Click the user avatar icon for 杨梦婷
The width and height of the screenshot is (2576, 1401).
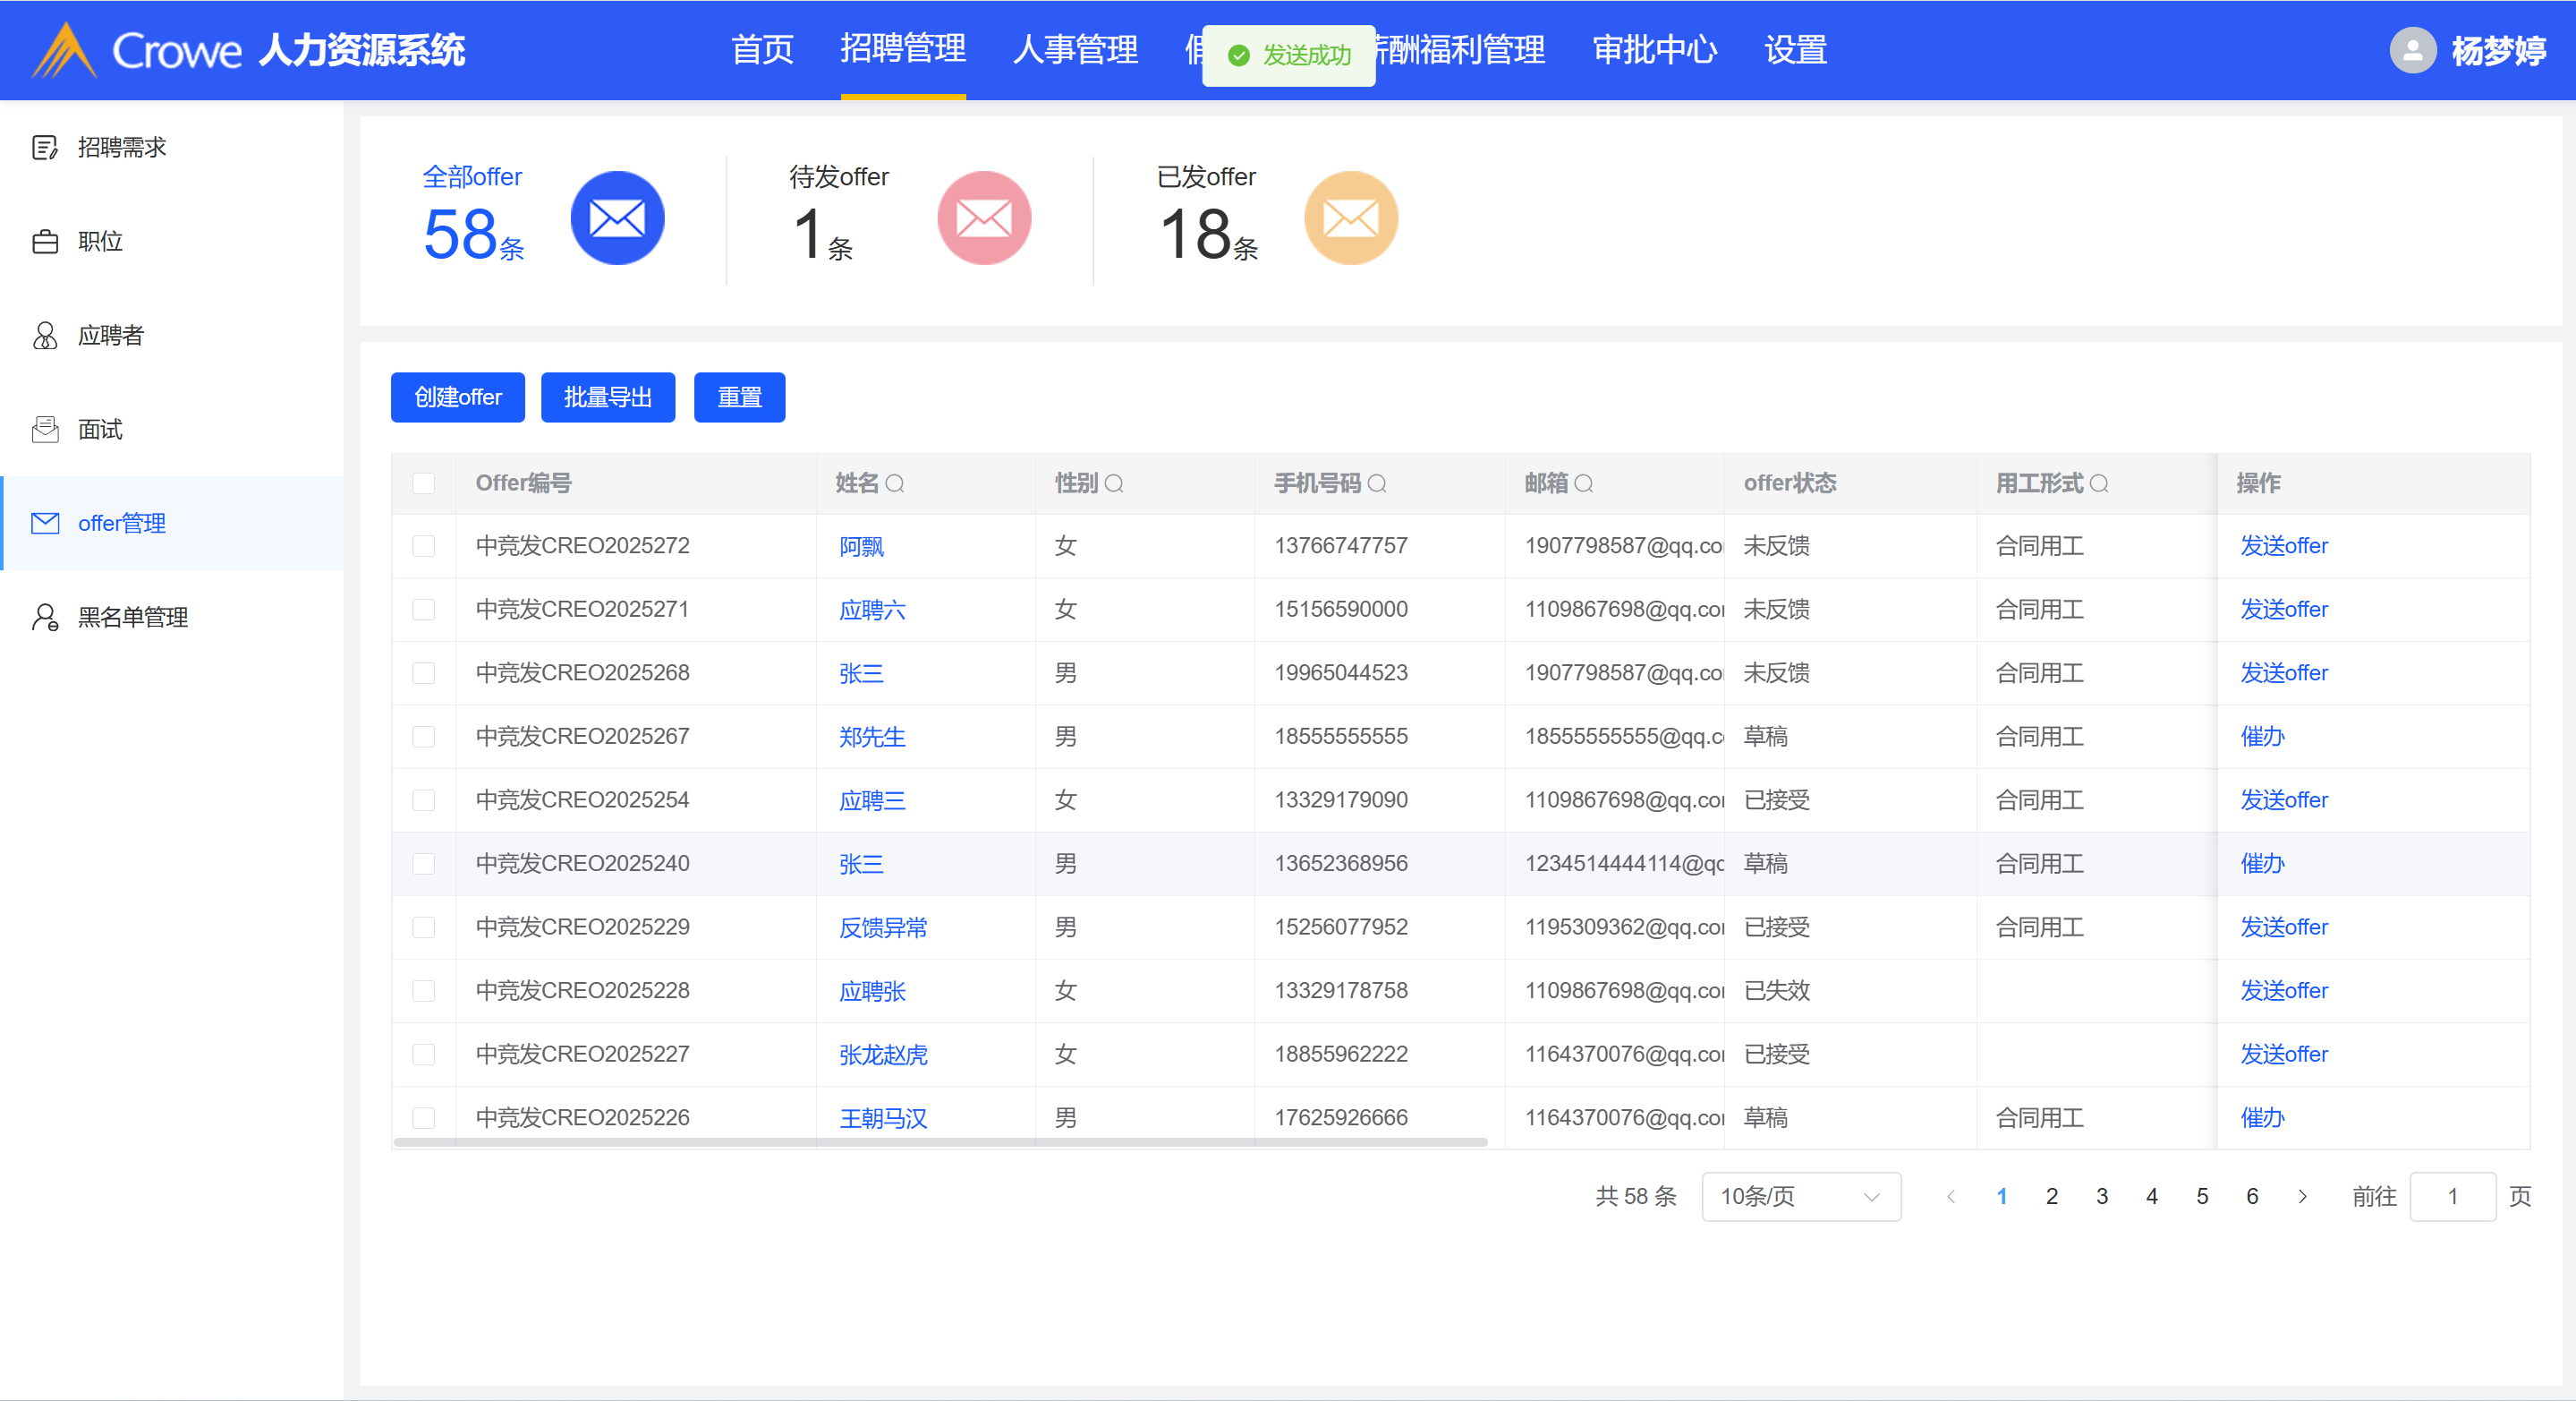pyautogui.click(x=2412, y=50)
